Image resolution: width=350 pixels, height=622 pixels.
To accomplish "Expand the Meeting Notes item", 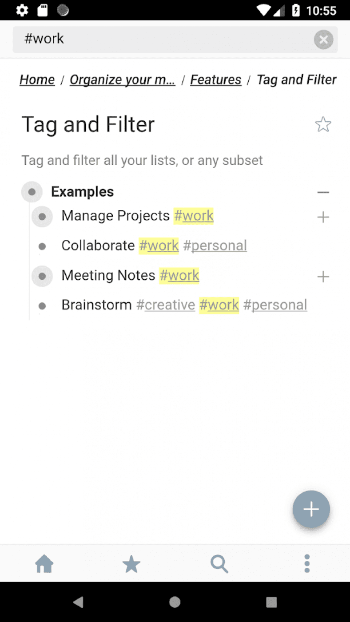I will (x=323, y=276).
